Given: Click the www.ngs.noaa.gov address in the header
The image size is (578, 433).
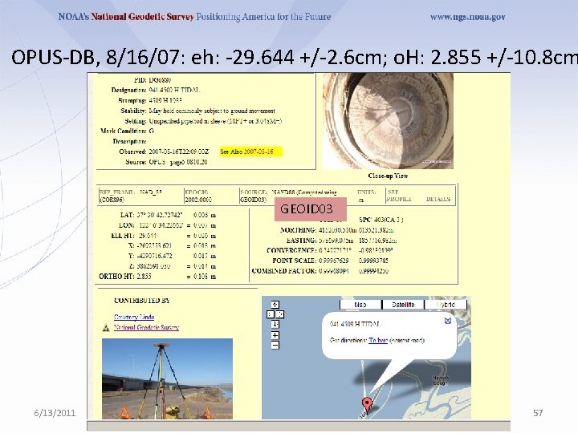Looking at the screenshot, I should (x=467, y=17).
